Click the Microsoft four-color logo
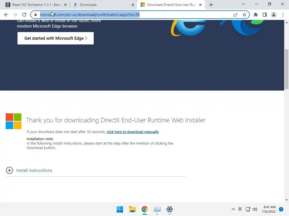The image size is (289, 216). 14,121
